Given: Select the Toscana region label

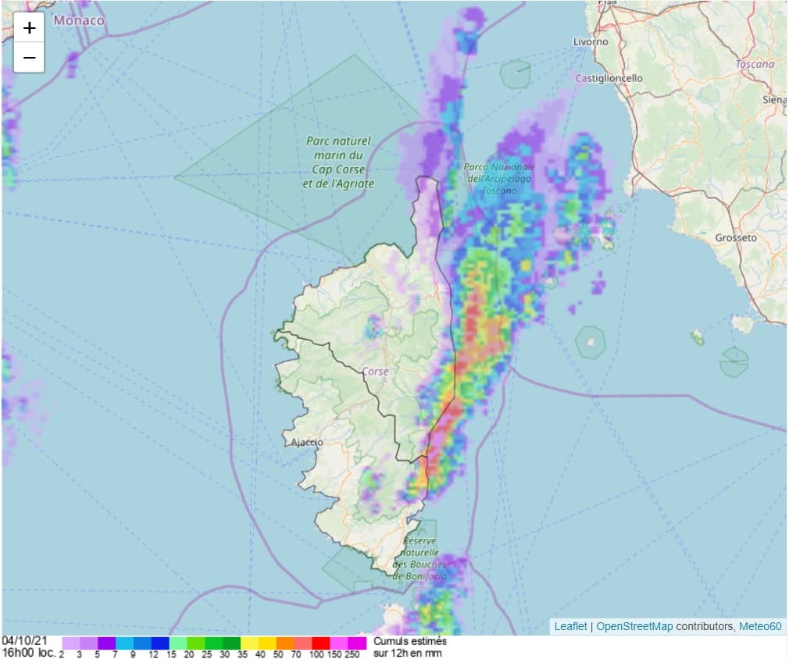Looking at the screenshot, I should tap(755, 64).
